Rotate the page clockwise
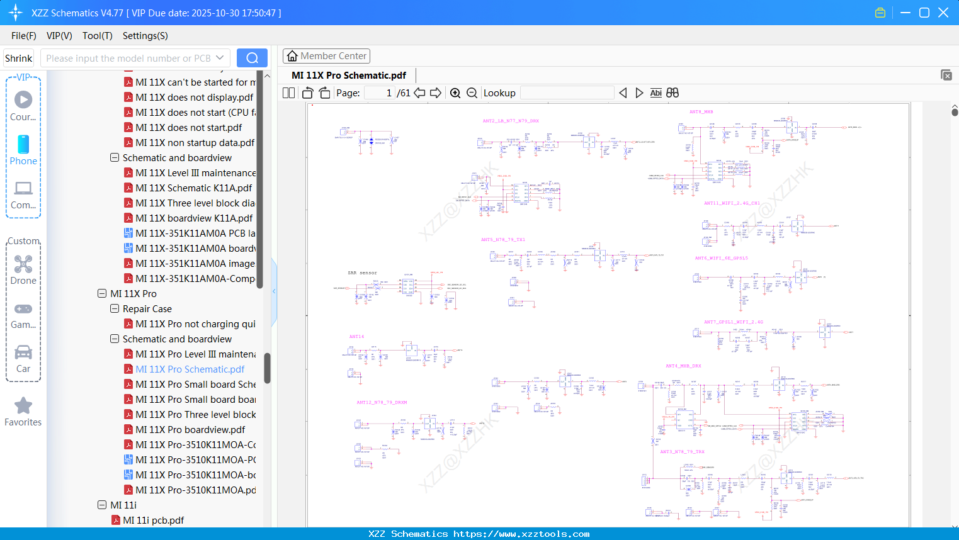 coord(324,93)
